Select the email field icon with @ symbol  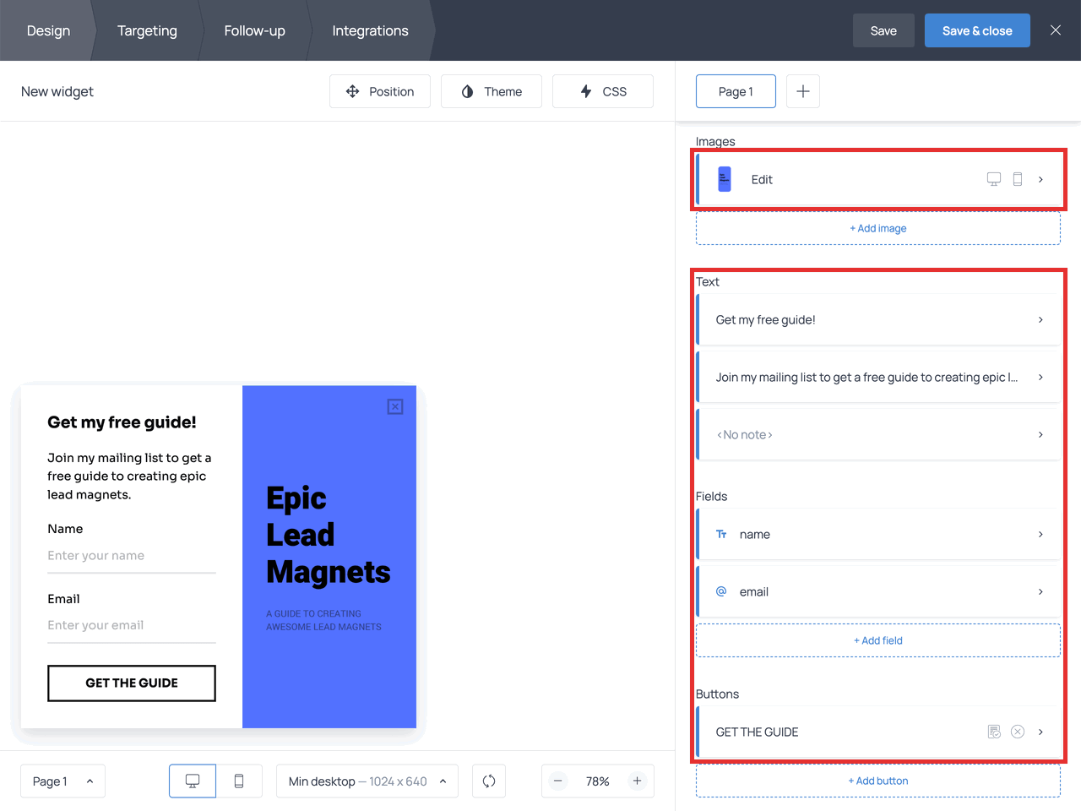coord(720,591)
